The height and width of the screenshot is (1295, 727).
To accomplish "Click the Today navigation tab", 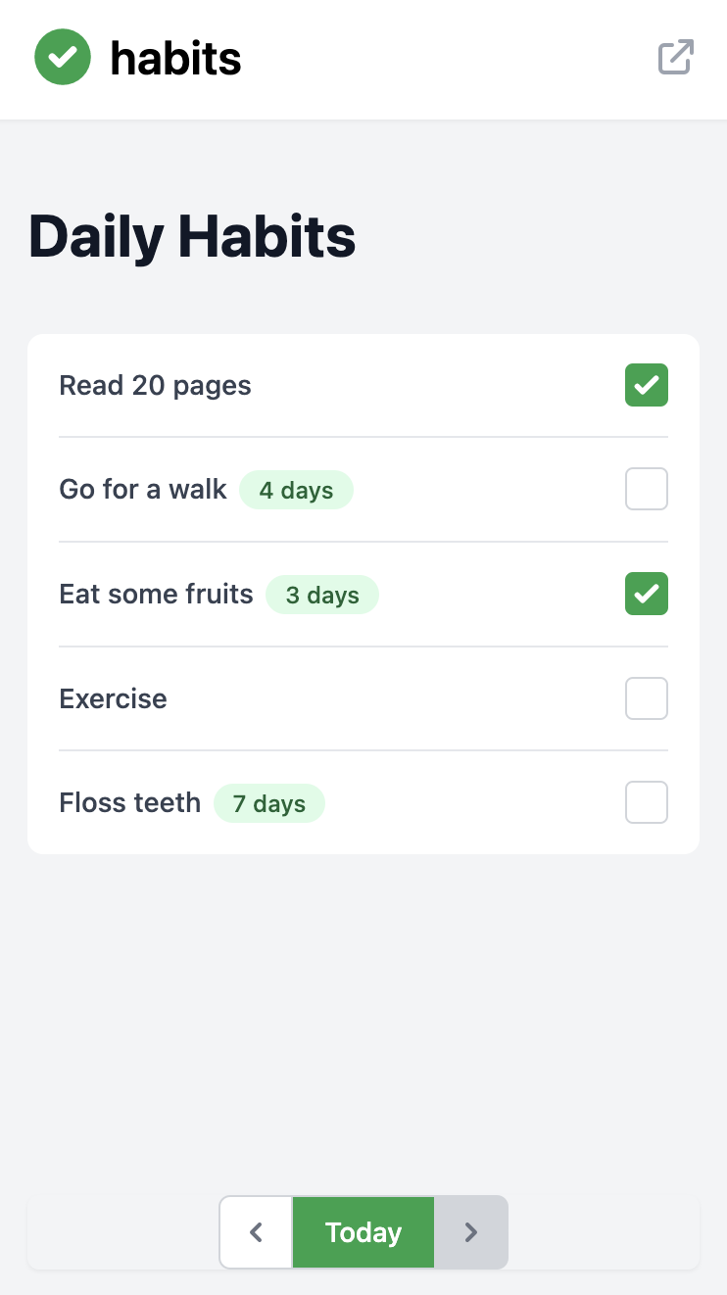I will (363, 1232).
